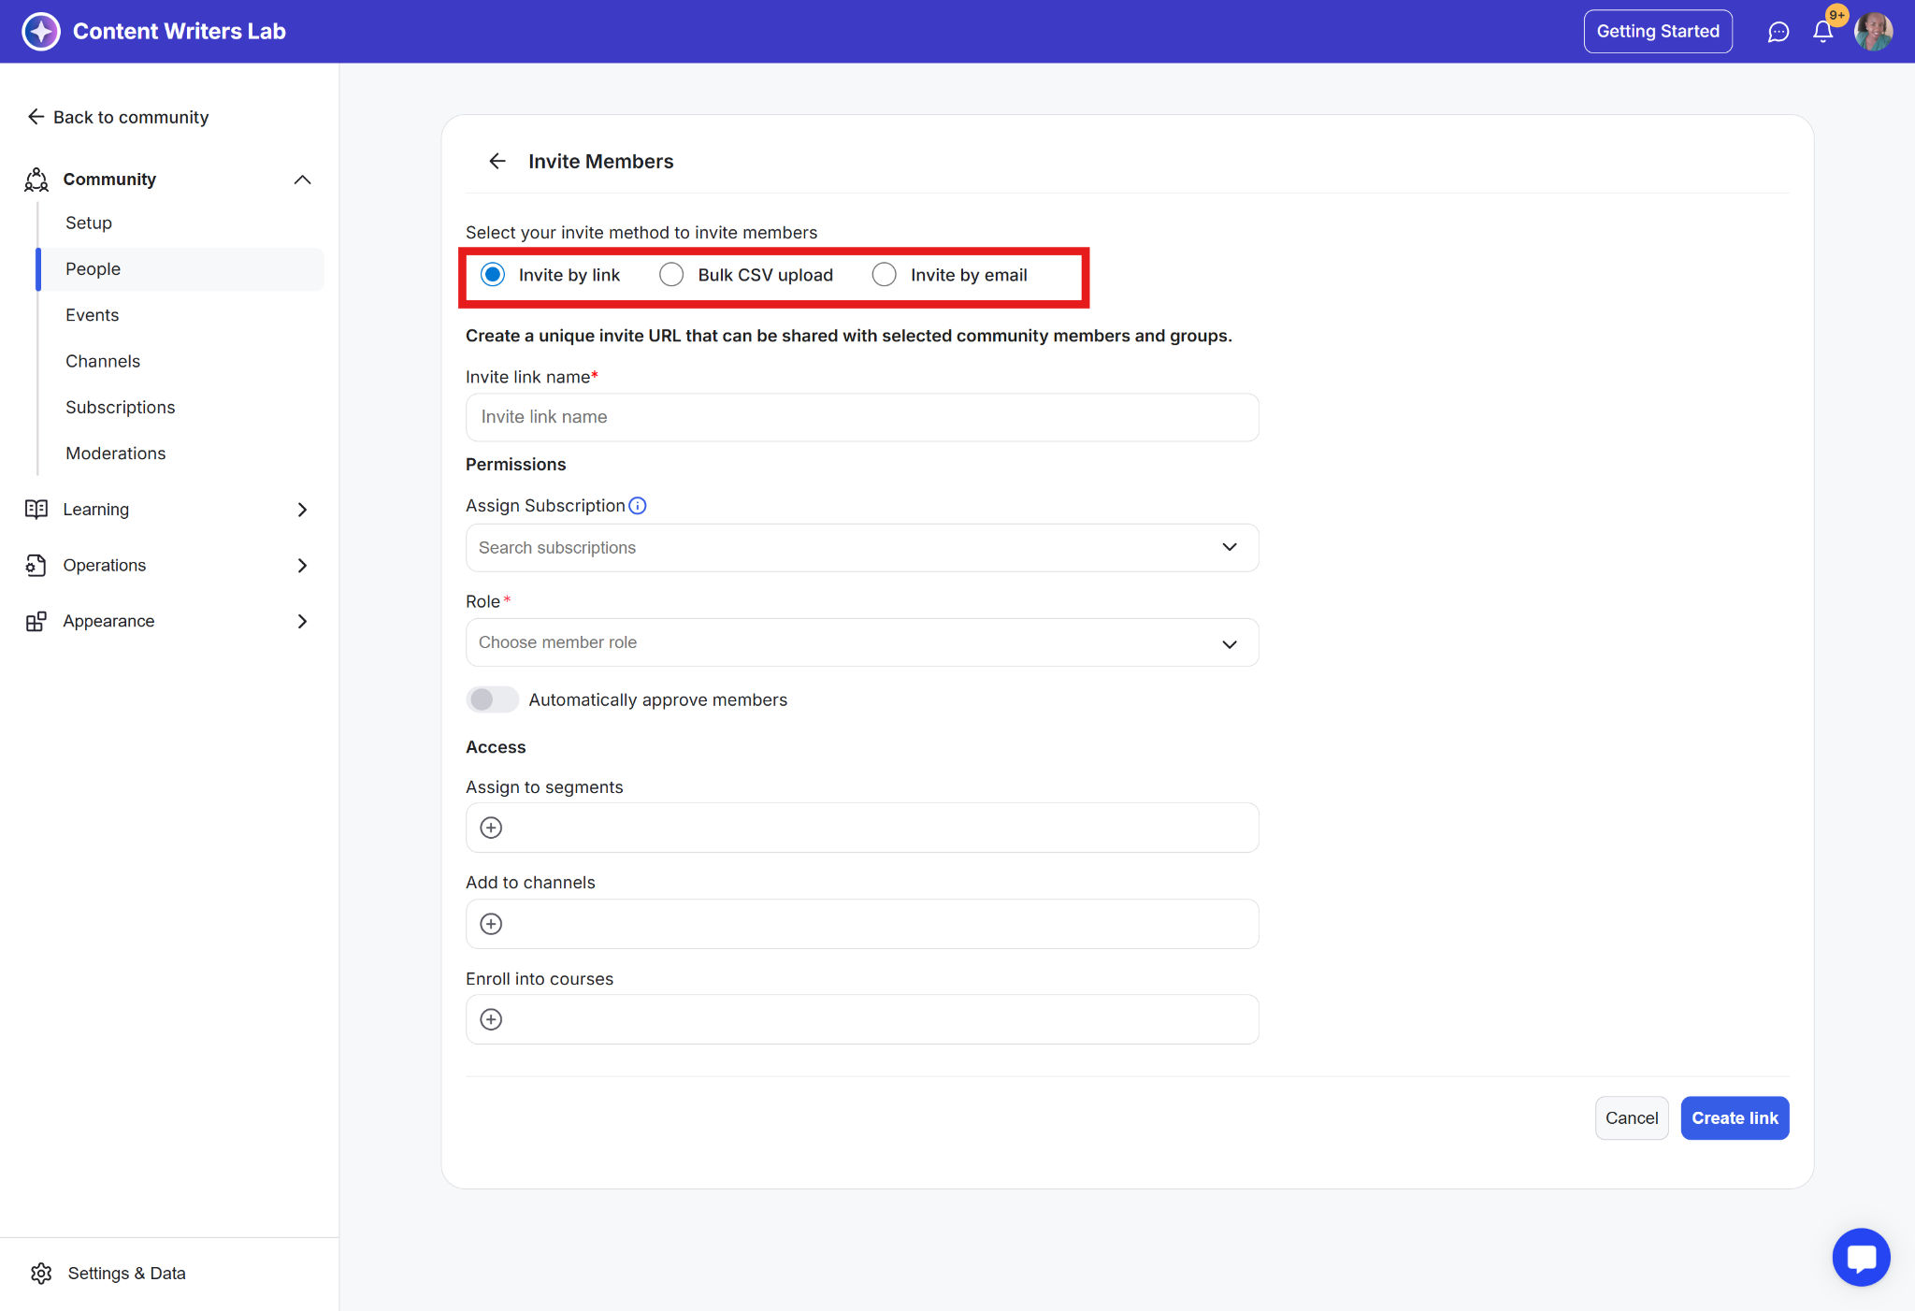Click the back arrow beside Invite Members

pos(497,161)
